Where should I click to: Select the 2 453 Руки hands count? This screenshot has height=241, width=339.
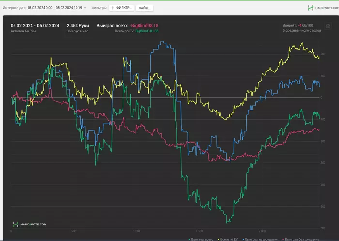click(x=78, y=26)
